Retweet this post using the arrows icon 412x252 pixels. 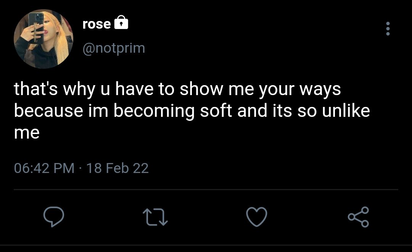[155, 217]
